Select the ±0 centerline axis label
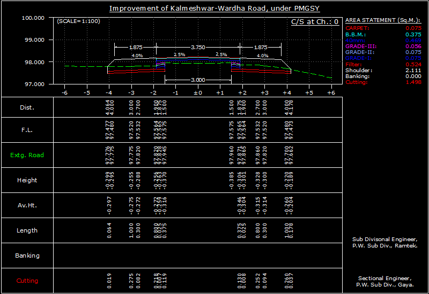Image resolution: width=429 pixels, height=294 pixels. tap(197, 92)
